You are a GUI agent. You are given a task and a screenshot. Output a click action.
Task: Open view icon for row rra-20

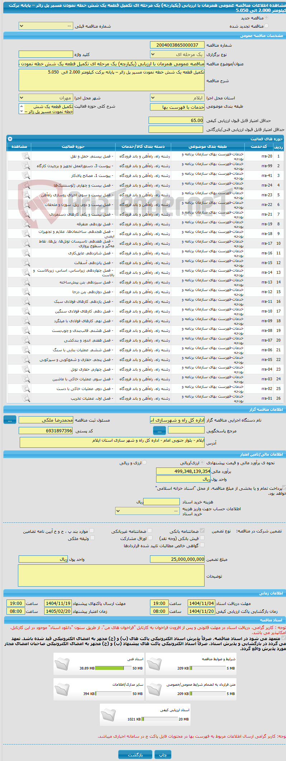coord(26,156)
